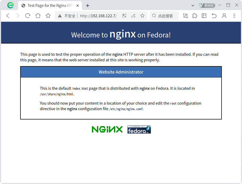242x184 pixels.
Task: Open the browser main menu
Action: coord(234,16)
